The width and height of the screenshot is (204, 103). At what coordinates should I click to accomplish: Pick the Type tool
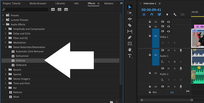point(130,56)
